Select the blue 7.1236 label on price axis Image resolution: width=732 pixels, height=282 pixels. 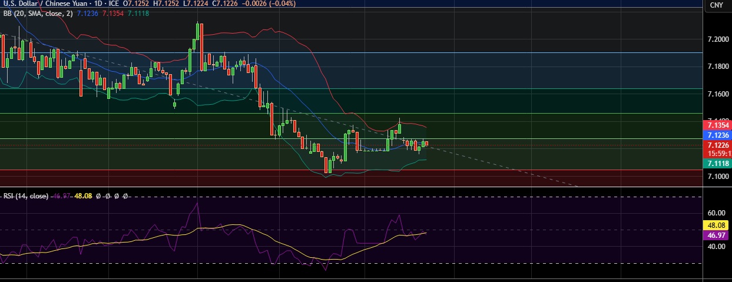point(718,135)
